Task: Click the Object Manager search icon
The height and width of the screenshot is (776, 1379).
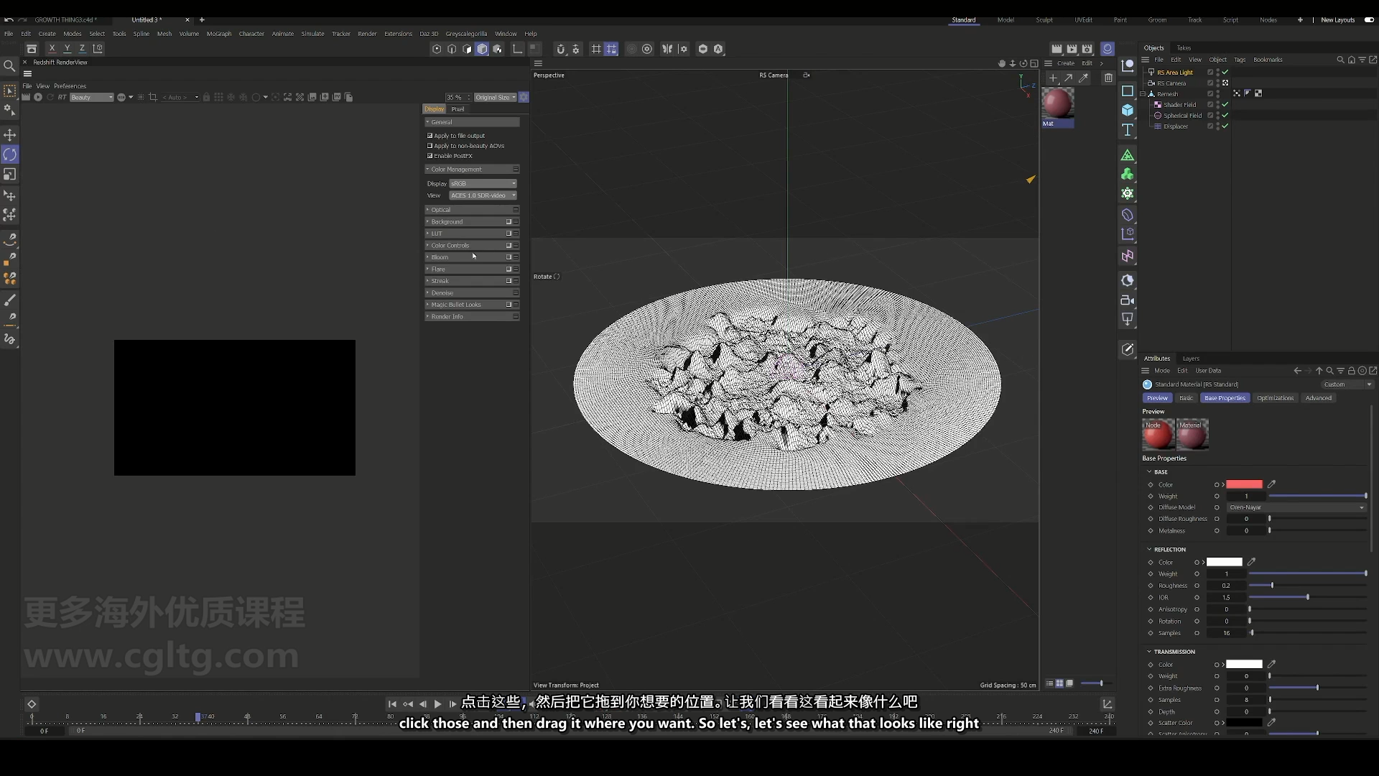Action: coord(1340,60)
